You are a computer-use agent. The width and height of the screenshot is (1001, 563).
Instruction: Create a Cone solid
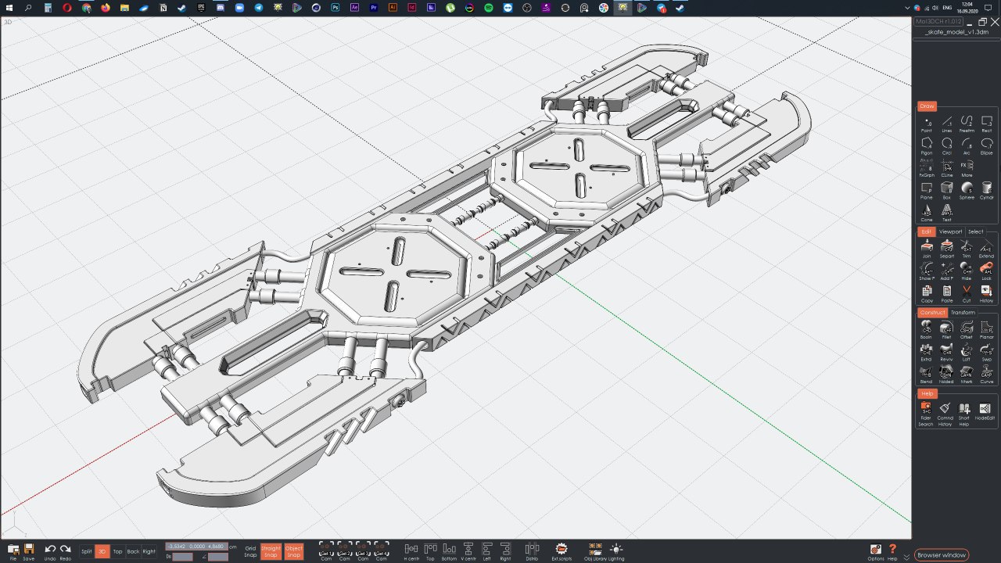click(x=927, y=213)
